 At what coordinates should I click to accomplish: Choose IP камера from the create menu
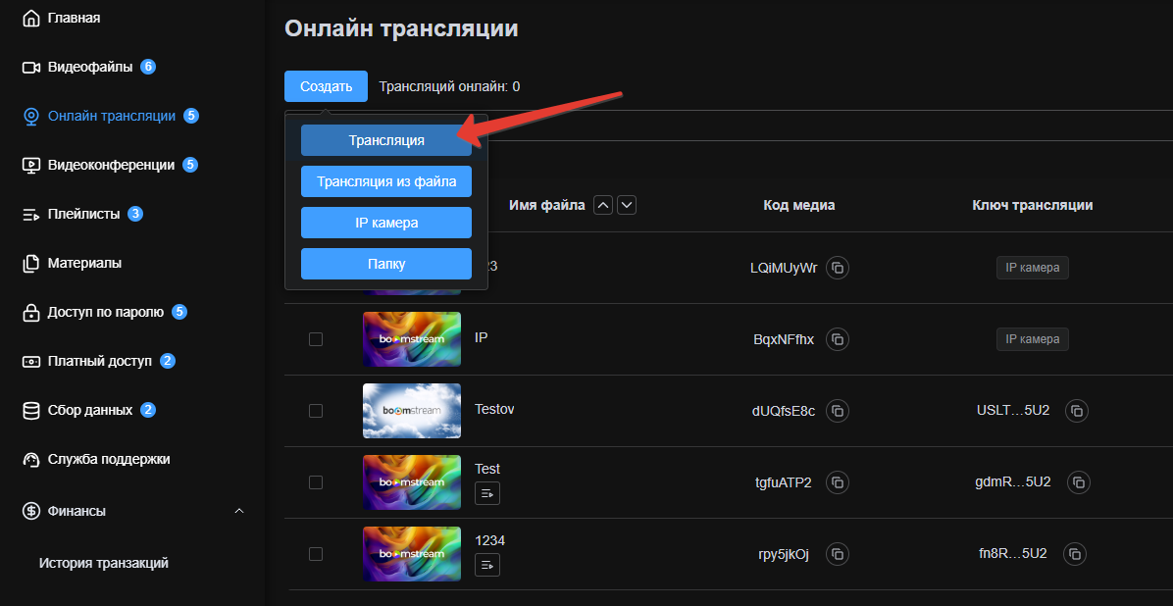386,223
